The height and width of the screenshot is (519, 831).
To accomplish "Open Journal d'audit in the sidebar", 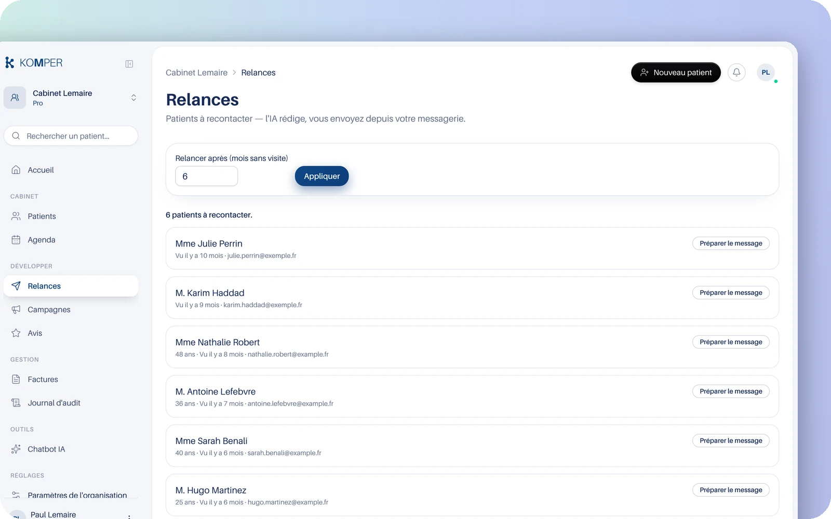I will (x=71, y=403).
